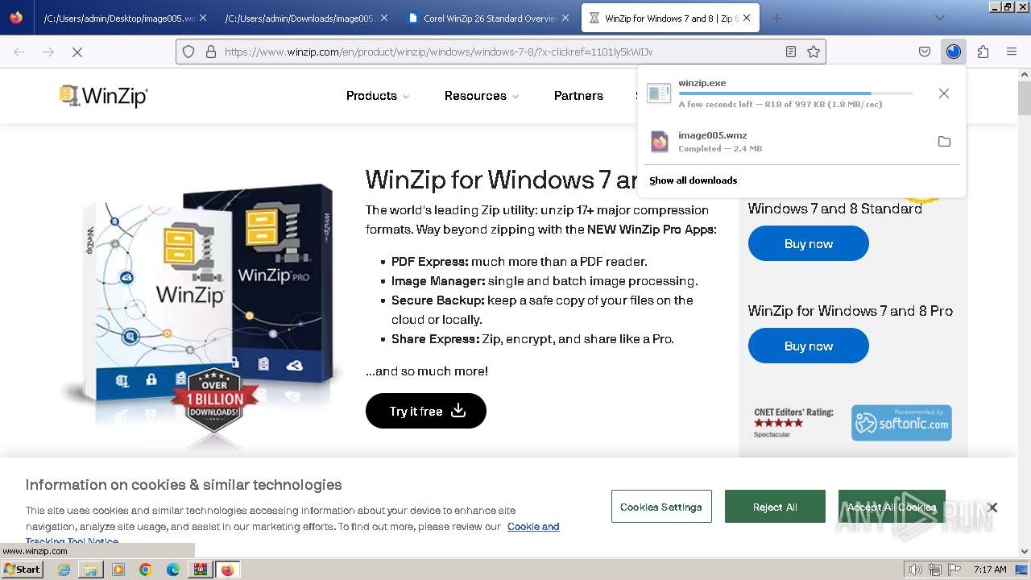Open media player from taskbar
This screenshot has width=1031, height=580.
(118, 570)
